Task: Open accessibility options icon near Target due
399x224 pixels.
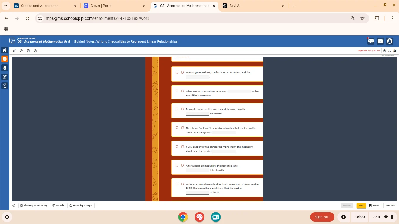Action: tap(384, 50)
